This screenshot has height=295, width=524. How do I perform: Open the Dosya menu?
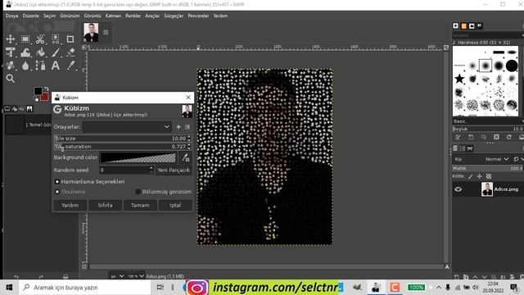[11, 16]
